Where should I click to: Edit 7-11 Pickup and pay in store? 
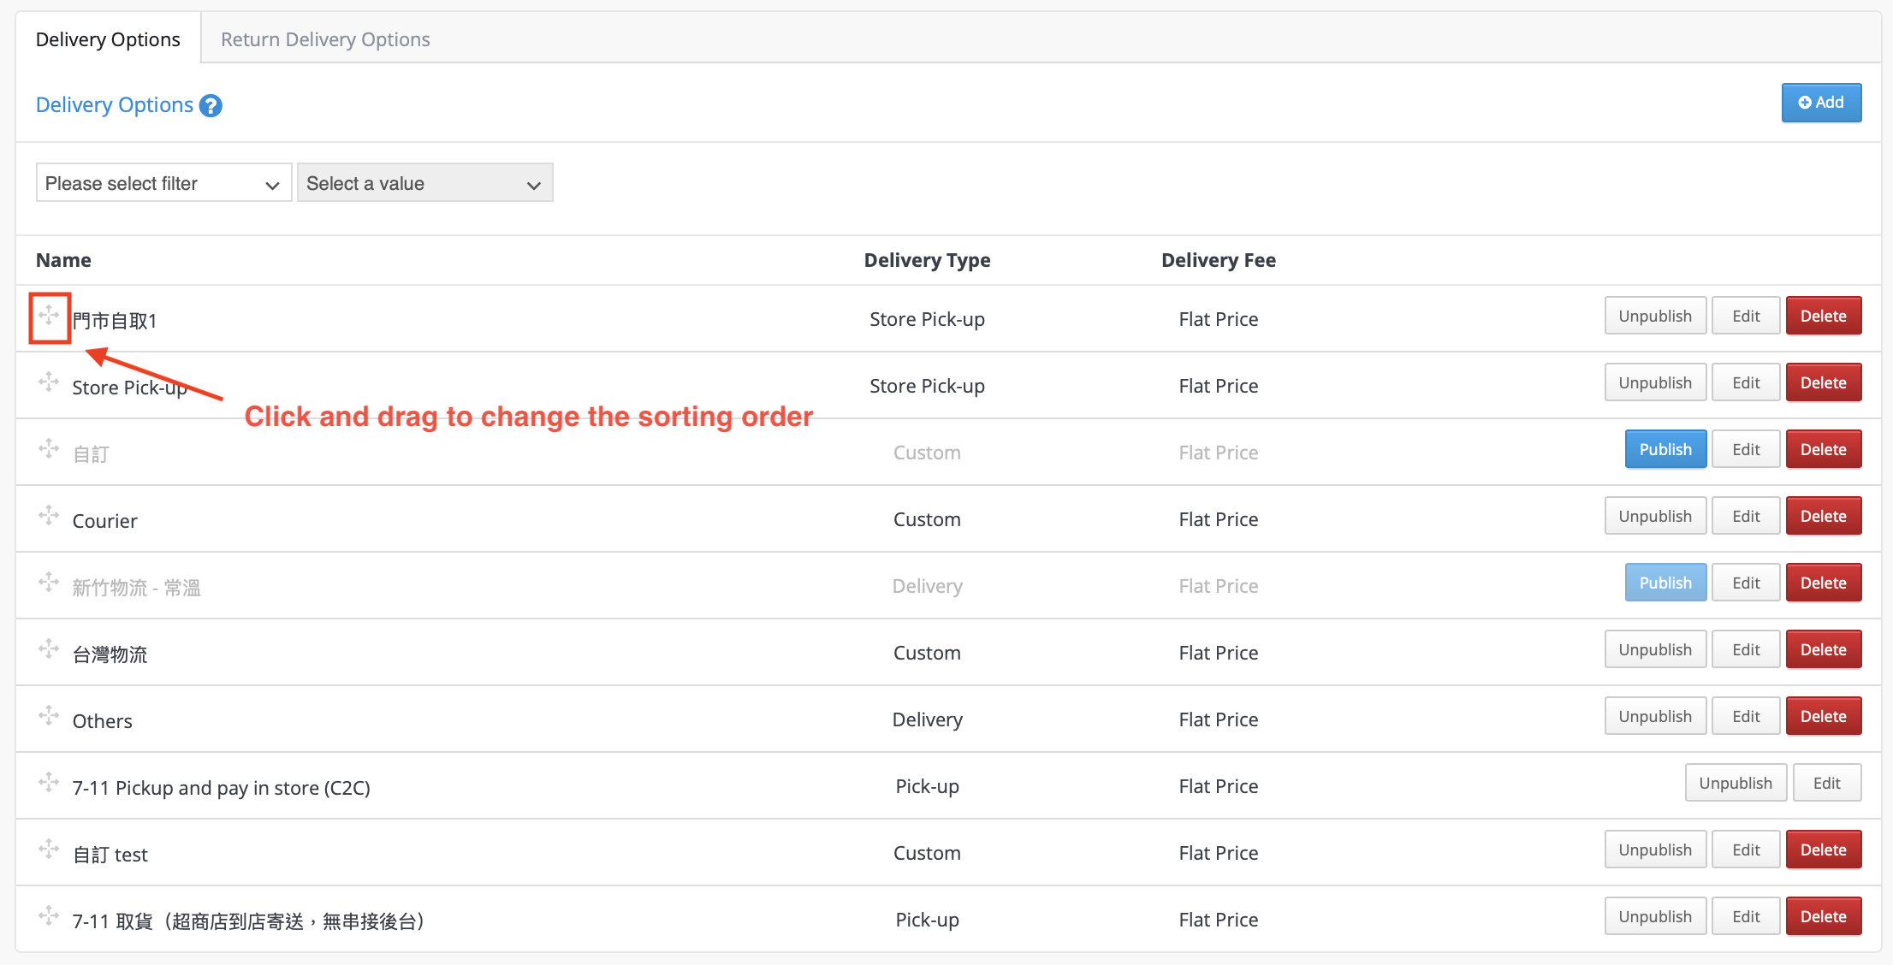[x=1826, y=783]
